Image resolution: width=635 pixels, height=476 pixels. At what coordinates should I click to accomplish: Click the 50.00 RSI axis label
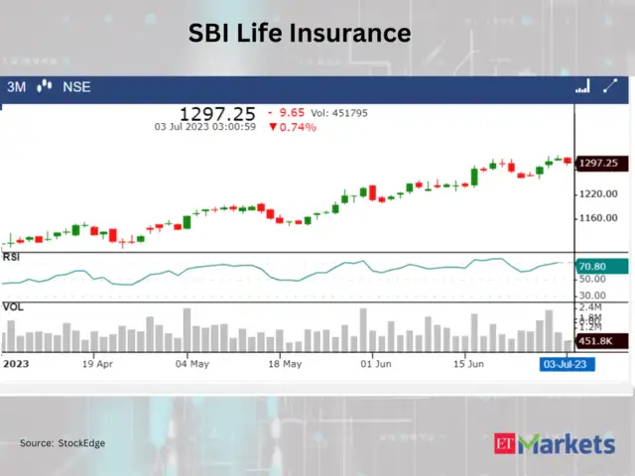pos(592,280)
